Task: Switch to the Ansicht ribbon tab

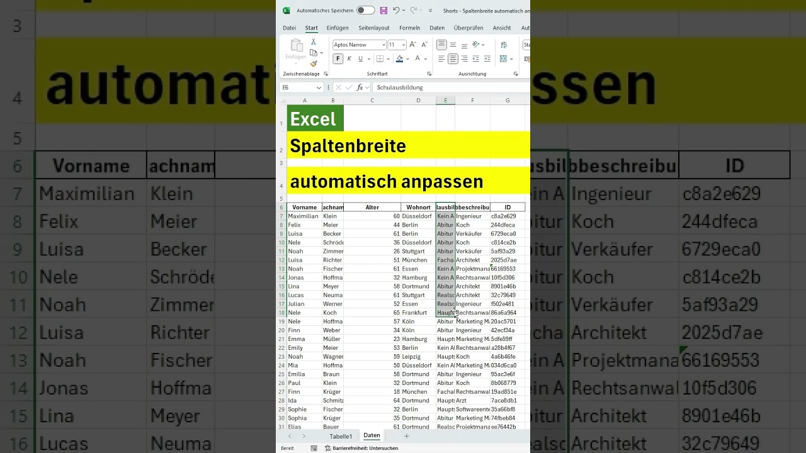Action: tap(502, 28)
